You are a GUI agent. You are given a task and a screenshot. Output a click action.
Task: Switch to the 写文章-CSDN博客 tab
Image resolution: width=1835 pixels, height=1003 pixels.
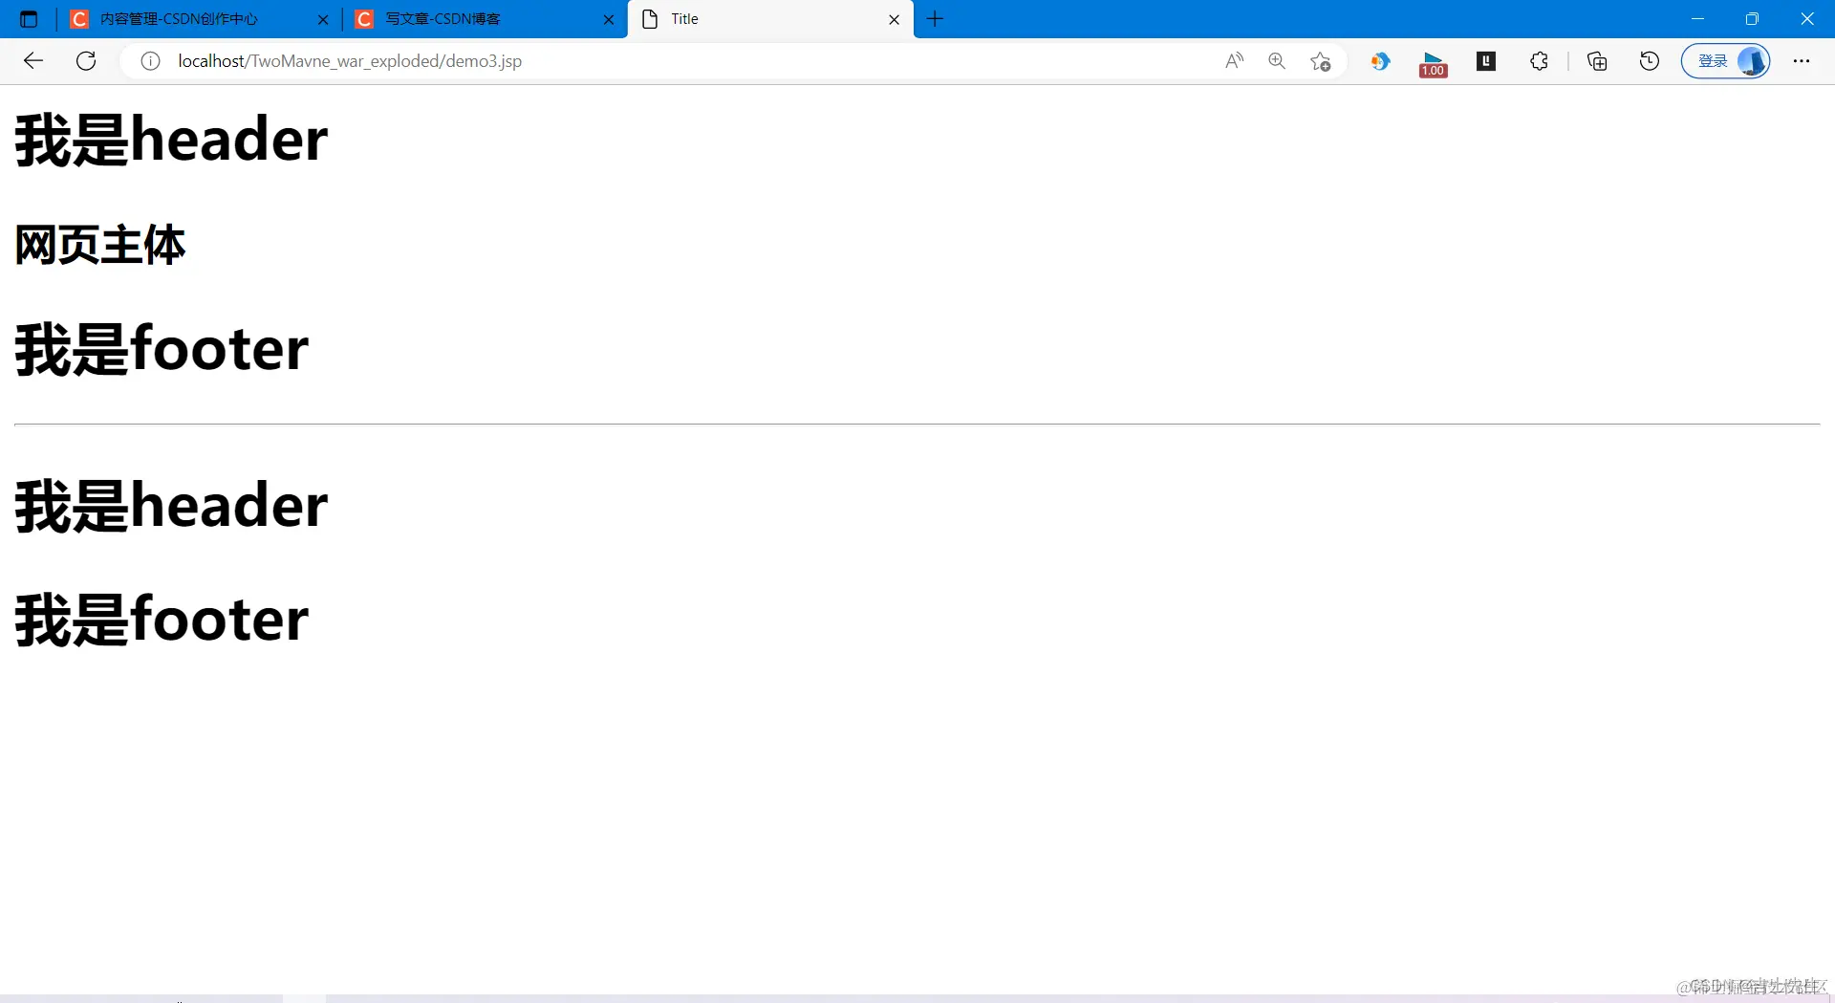tap(485, 19)
